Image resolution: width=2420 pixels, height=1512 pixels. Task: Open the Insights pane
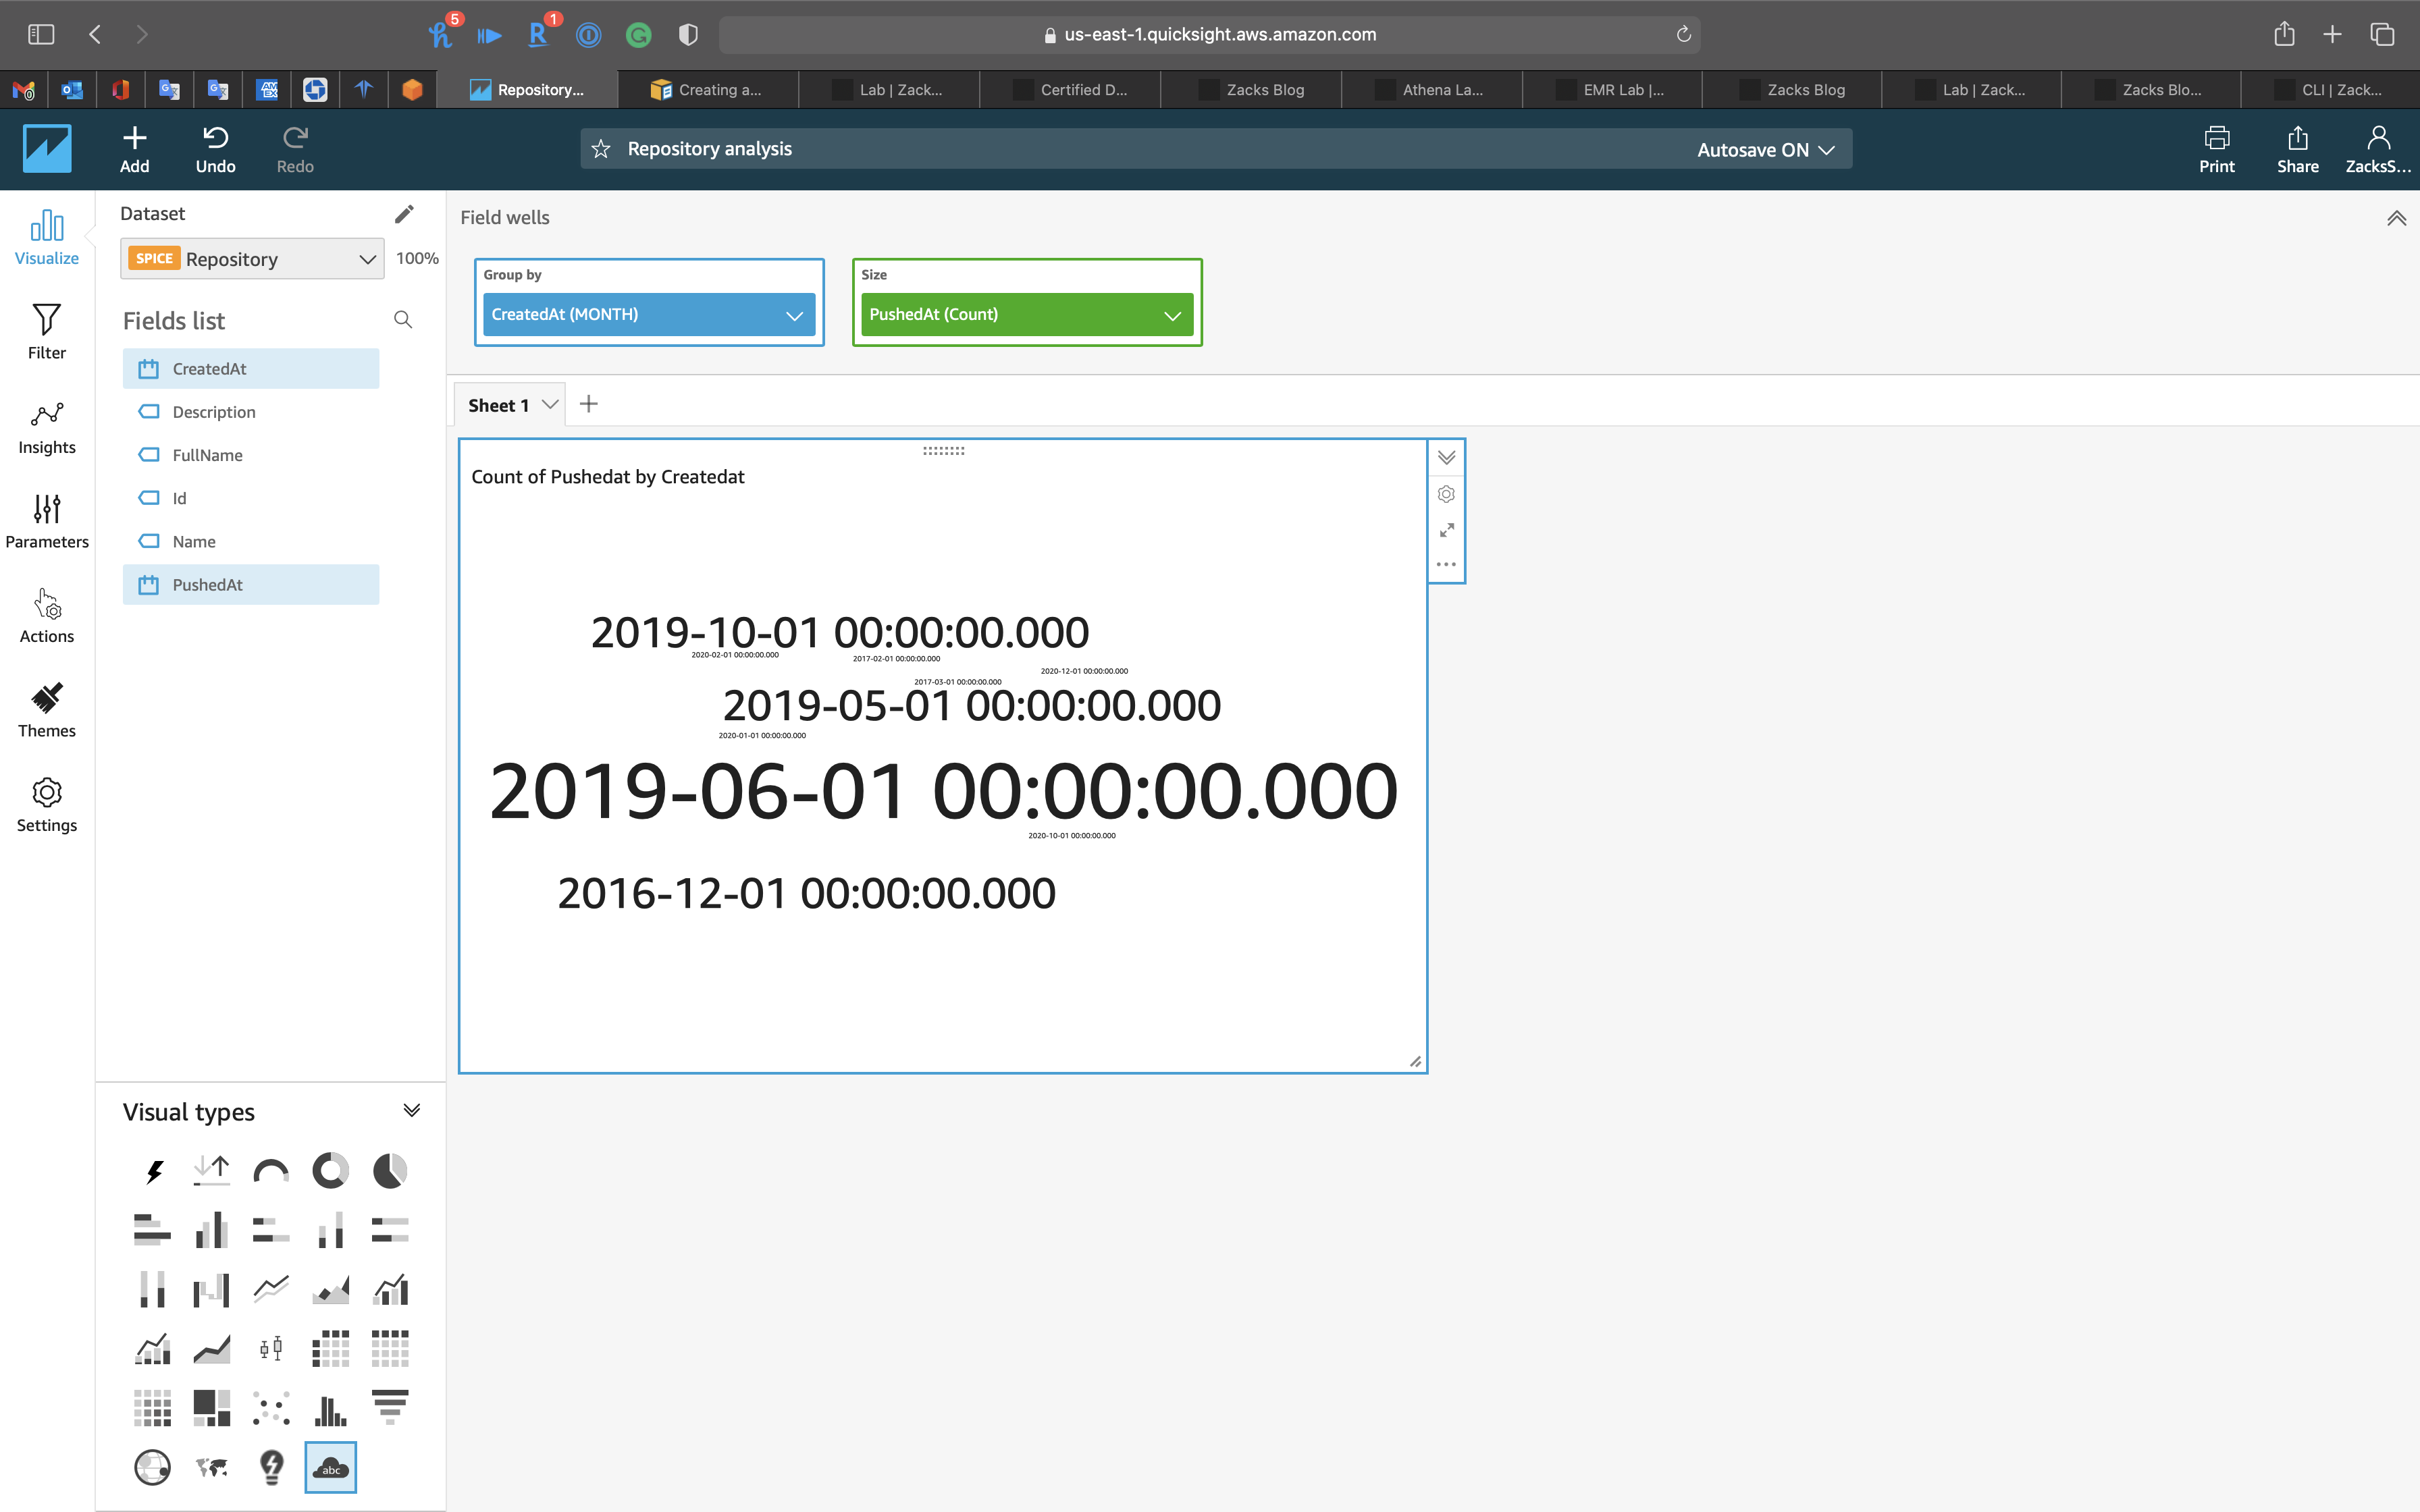(47, 427)
